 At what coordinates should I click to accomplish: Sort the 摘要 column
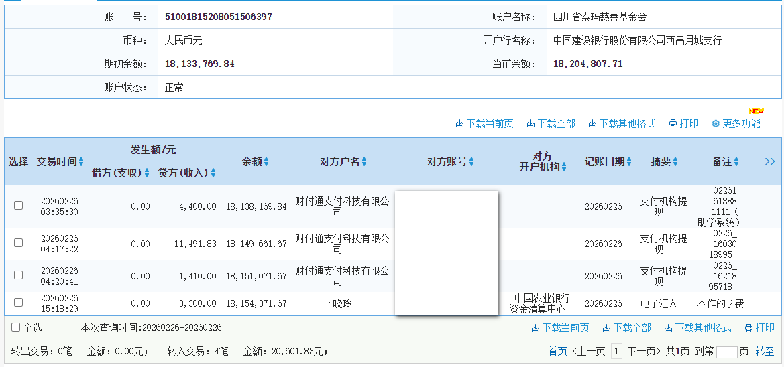click(x=675, y=161)
